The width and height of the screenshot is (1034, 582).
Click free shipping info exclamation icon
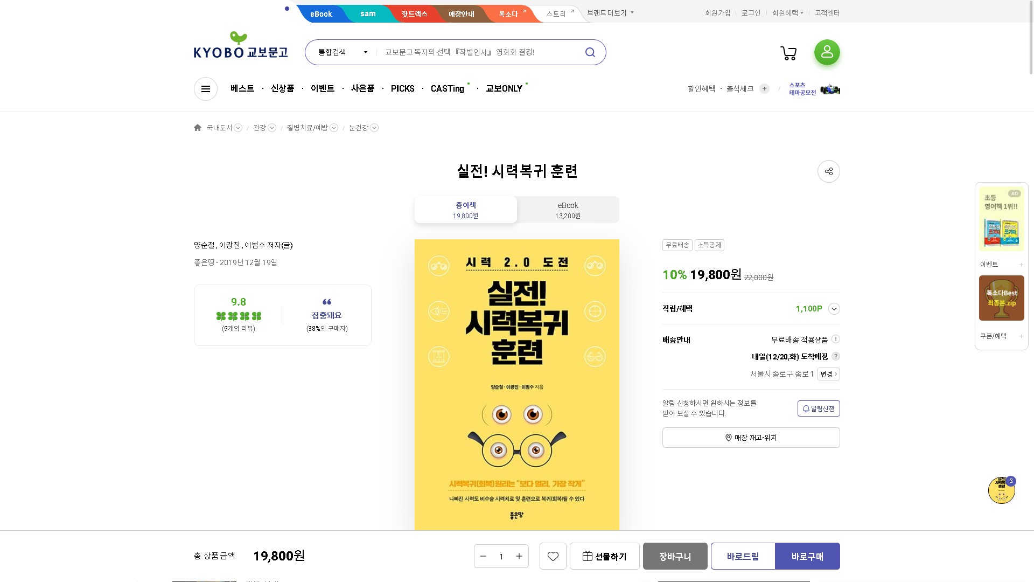(x=835, y=339)
